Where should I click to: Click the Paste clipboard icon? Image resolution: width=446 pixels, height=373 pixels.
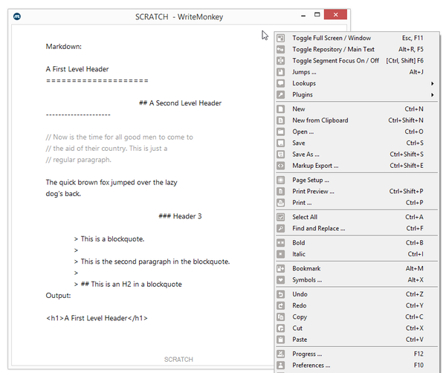(x=281, y=340)
